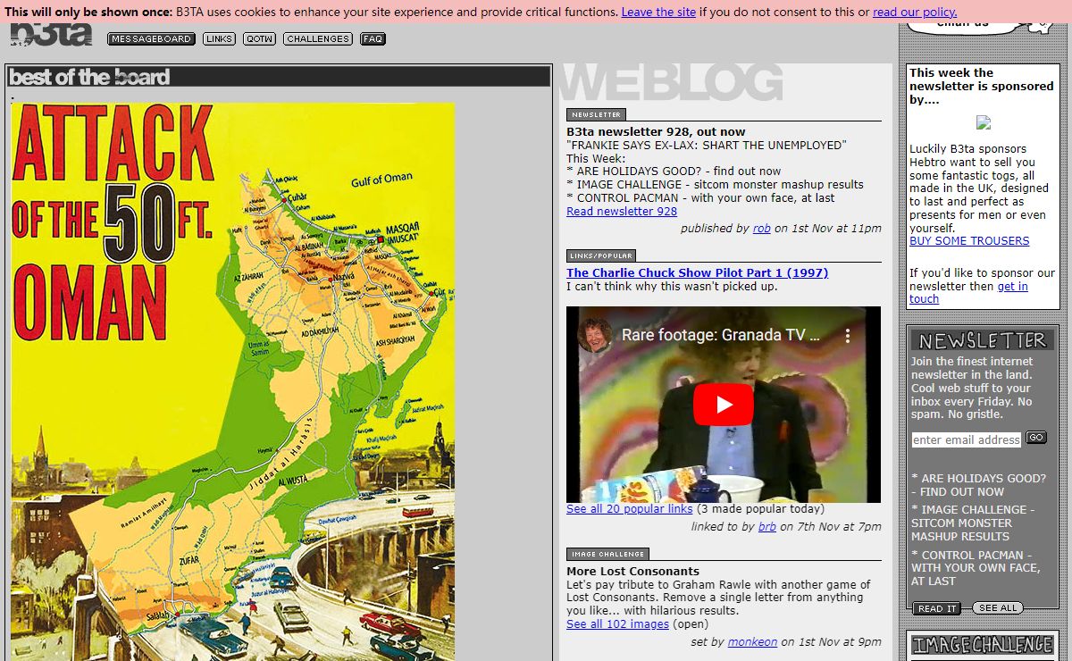
Task: Click the broken sponsor image icon
Action: [x=984, y=122]
